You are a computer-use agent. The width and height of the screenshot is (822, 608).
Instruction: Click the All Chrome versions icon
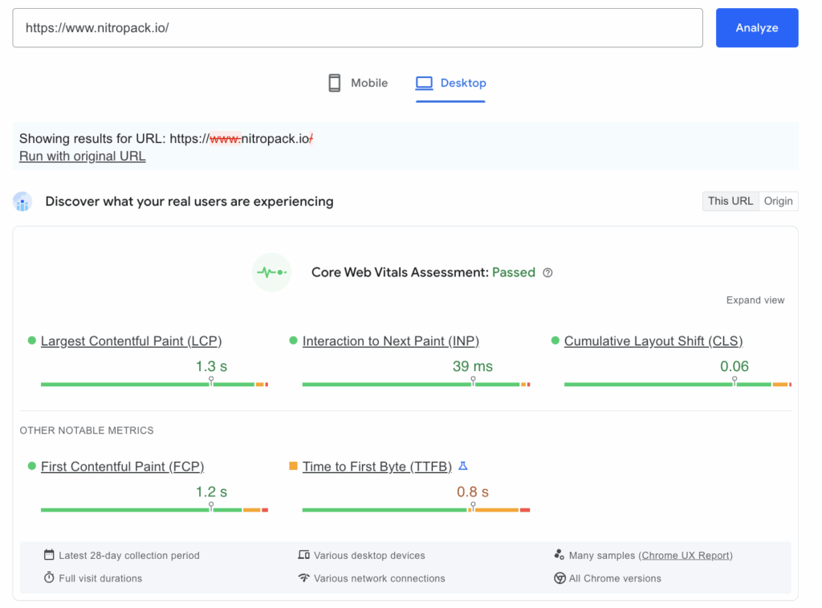pos(560,578)
